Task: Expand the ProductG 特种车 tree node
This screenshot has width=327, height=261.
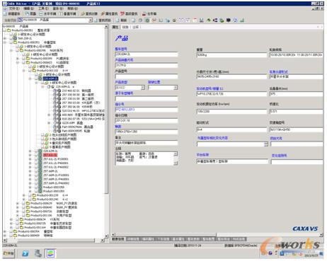Action: pos(5,236)
